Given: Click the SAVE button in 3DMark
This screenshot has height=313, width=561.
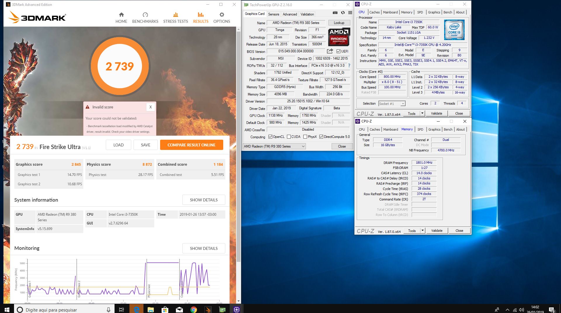Looking at the screenshot, I should [146, 145].
